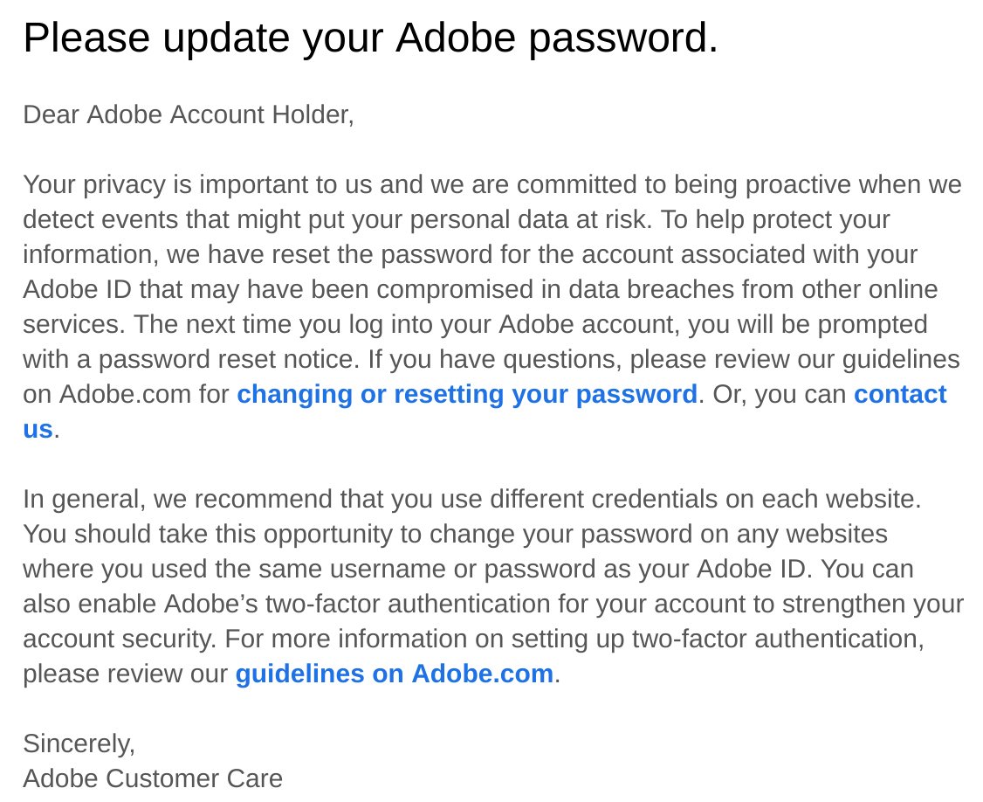The height and width of the screenshot is (802, 983).
Task: Open the changing or resetting your password link
Action: click(x=466, y=395)
